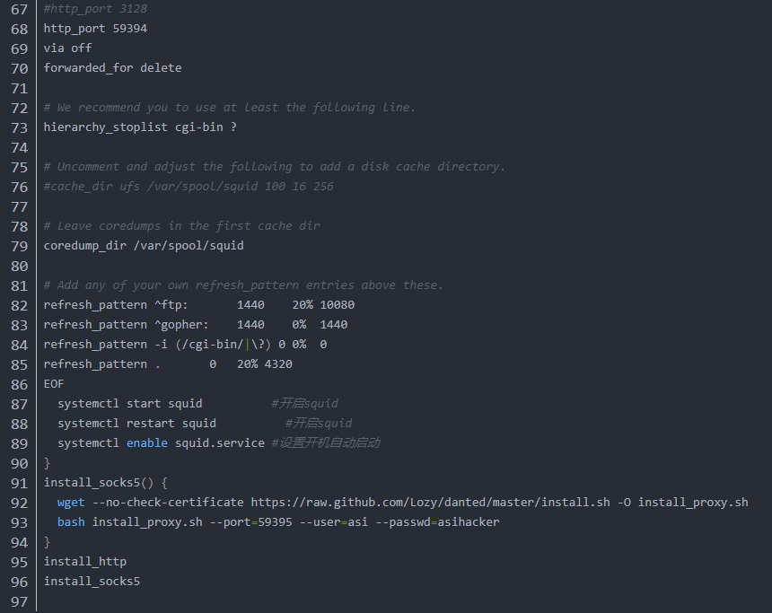The width and height of the screenshot is (772, 613).
Task: Click on forwarded_for delete line
Action: 112,68
